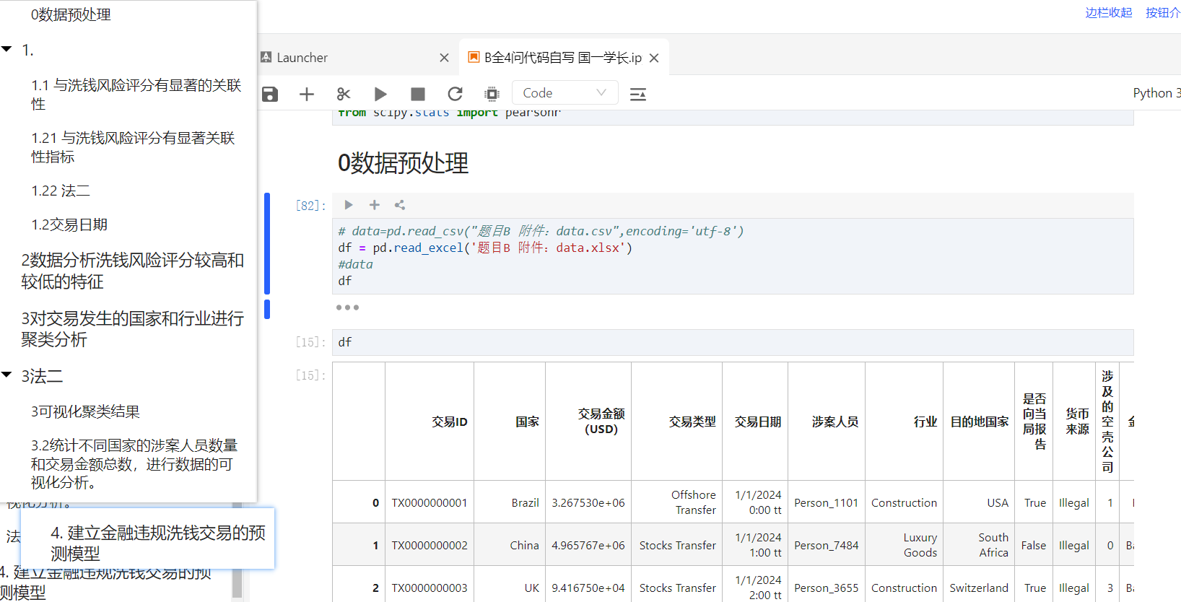Click the blue collapse bar beside cell [82]
Viewport: 1181px width, 602px height.
(x=267, y=243)
